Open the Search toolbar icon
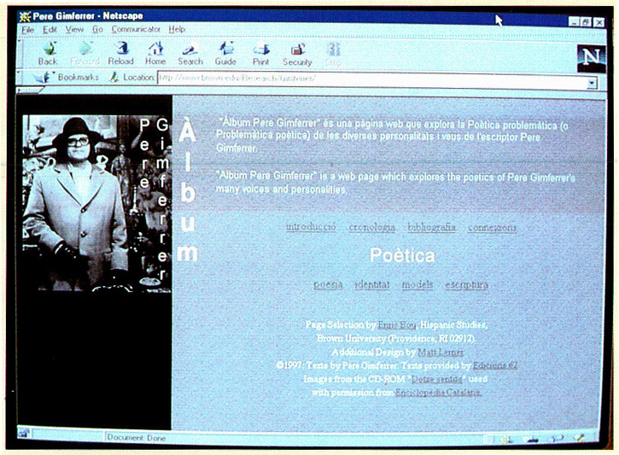This screenshot has height=455, width=619. pyautogui.click(x=190, y=54)
